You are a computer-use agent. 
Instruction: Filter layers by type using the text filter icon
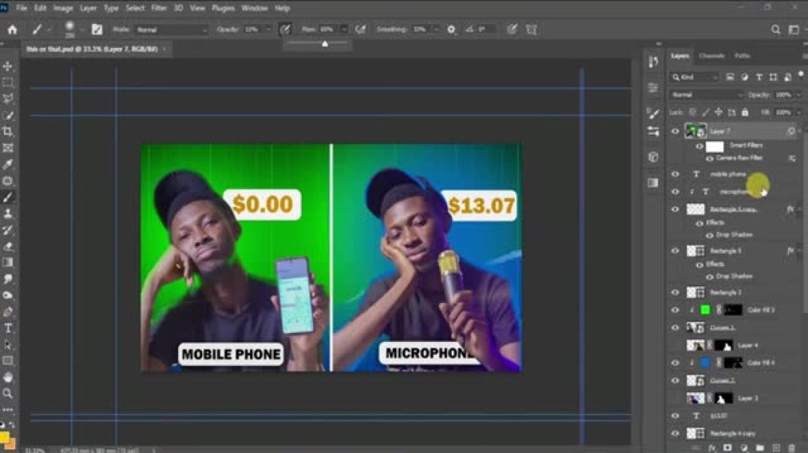[758, 77]
